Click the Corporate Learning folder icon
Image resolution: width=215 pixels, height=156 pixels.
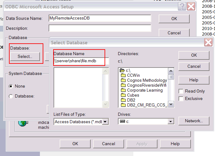tap(123, 90)
